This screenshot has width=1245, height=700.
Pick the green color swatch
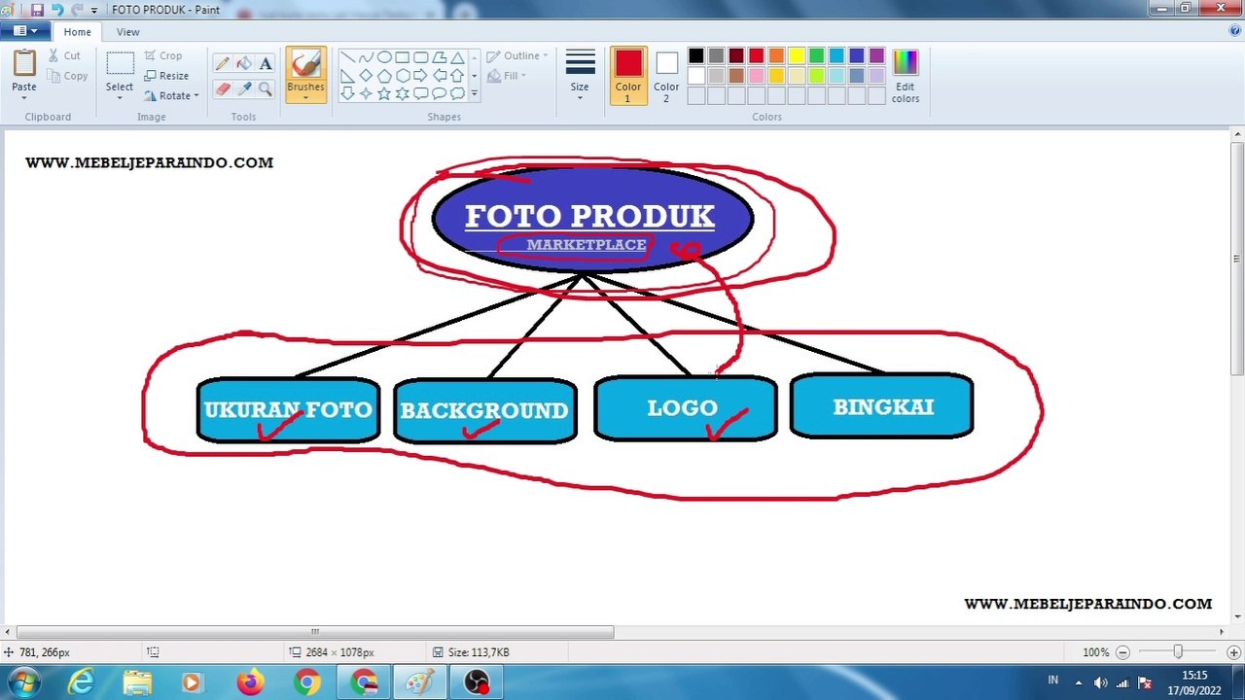[816, 56]
